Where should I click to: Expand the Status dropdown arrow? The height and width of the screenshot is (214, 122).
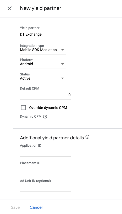click(63, 79)
